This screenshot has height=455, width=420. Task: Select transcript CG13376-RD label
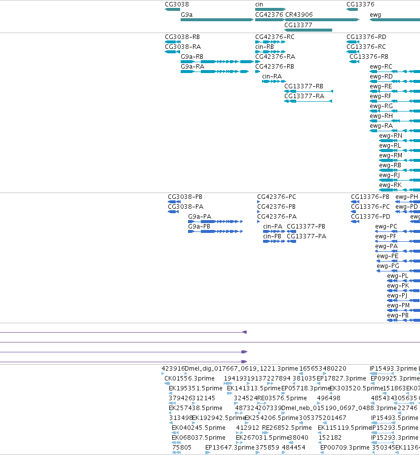click(x=366, y=37)
